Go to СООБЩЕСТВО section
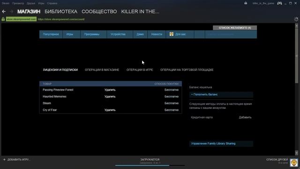 coord(99,11)
